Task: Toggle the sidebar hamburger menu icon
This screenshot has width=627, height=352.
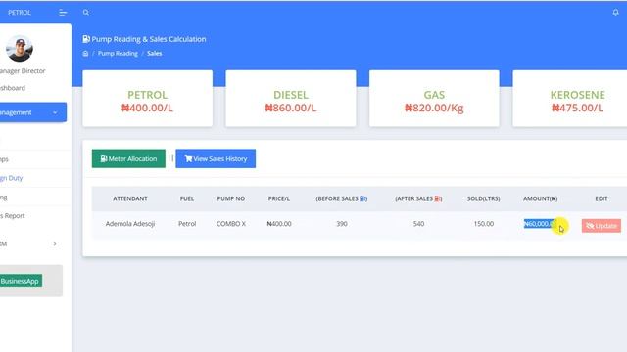Action: click(x=63, y=13)
